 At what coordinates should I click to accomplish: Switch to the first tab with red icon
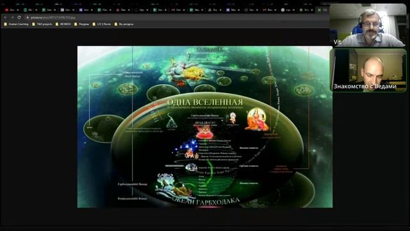click(12, 10)
